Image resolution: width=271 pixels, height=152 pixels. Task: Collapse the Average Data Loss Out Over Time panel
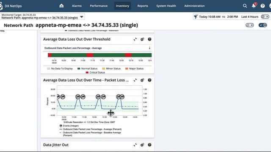[135, 80]
